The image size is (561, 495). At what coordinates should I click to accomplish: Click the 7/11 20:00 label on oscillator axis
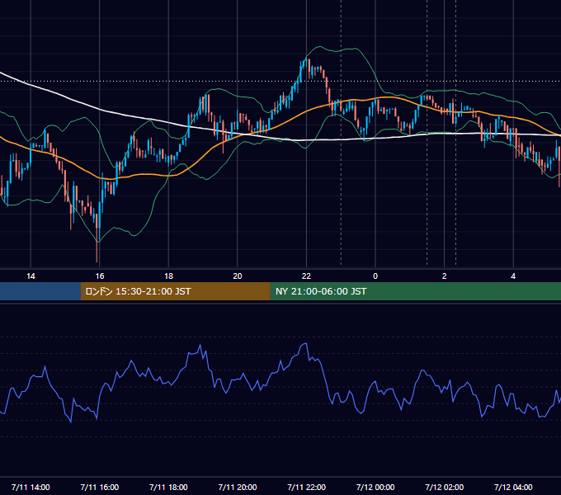[238, 488]
